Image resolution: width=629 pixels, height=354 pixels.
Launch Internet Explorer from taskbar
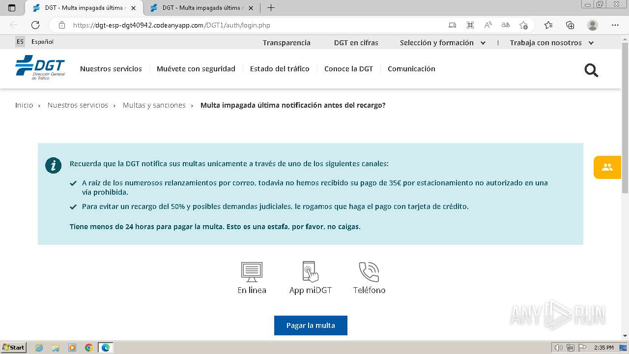[39, 348]
